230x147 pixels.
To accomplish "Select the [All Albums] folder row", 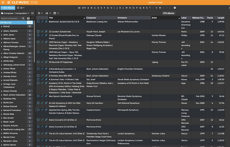I will coord(17,22).
